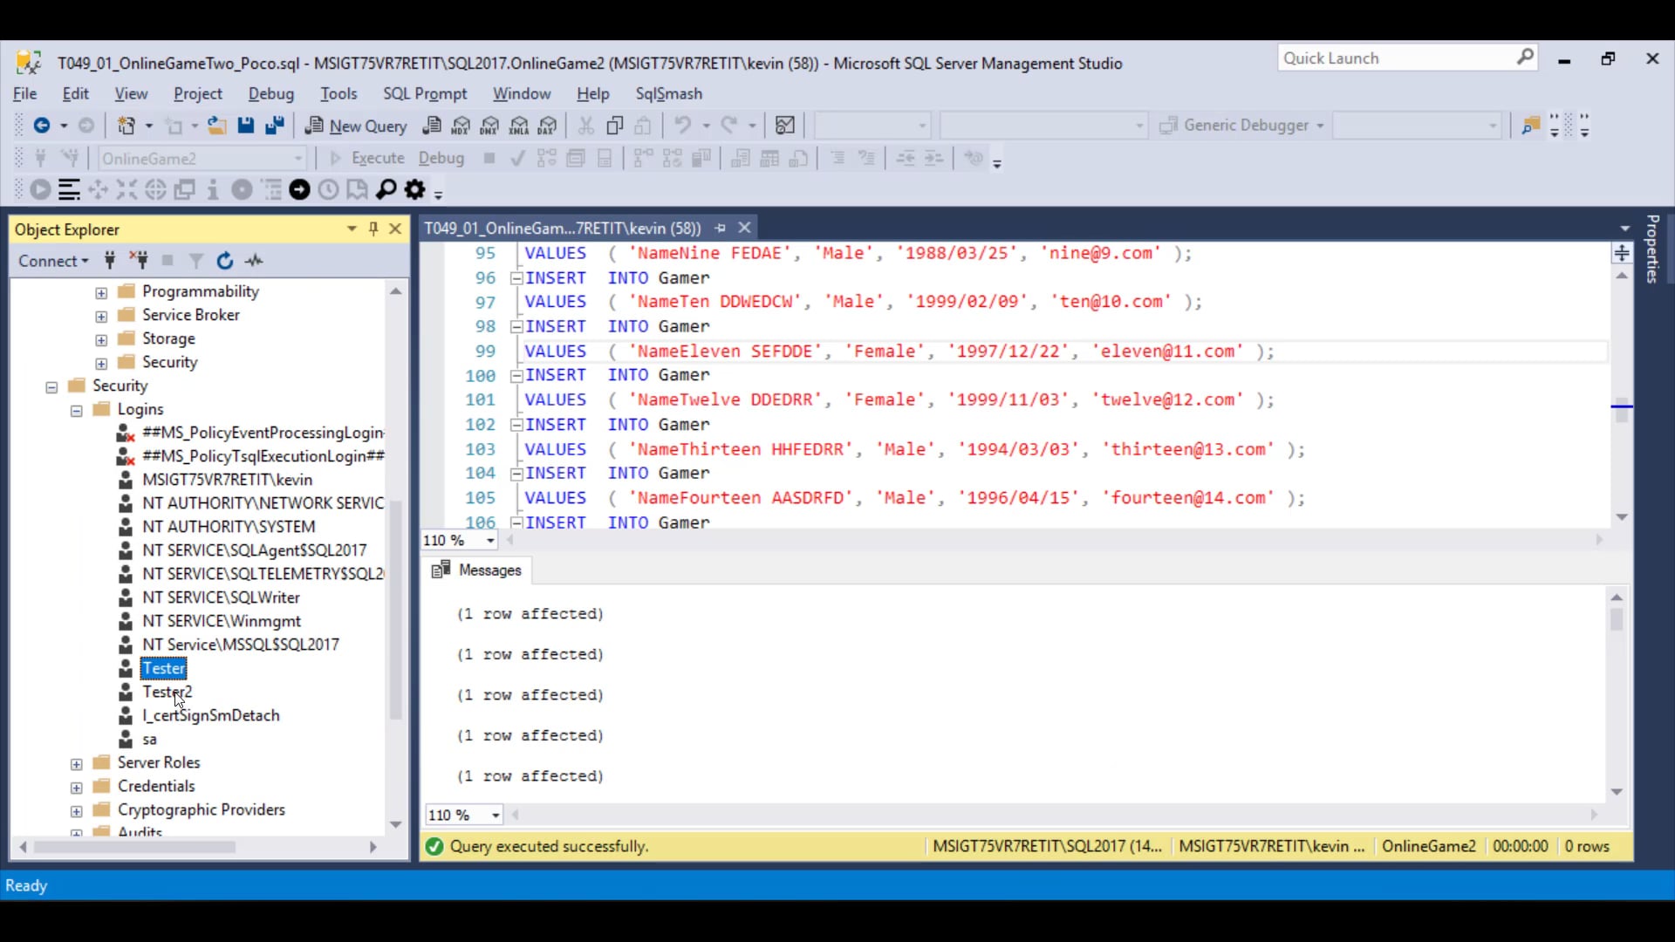The height and width of the screenshot is (942, 1675).
Task: Open the MDX query icon
Action: point(461,126)
